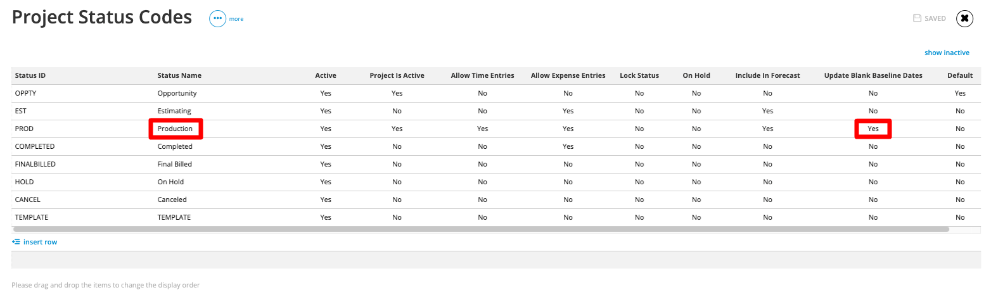The height and width of the screenshot is (297, 991).
Task: Toggle Default value for OPPTY row
Action: click(x=960, y=93)
